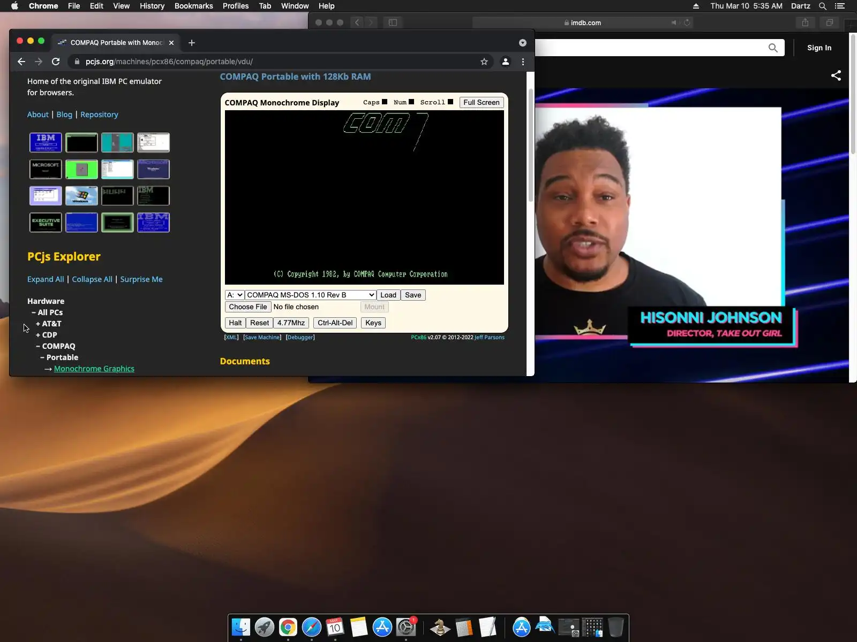Close the COMPAQ Portable tab

pos(171,43)
